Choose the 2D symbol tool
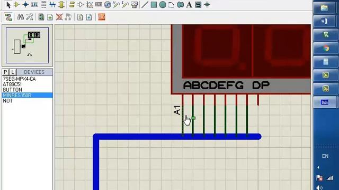The width and height of the screenshot is (339, 190). click(198, 5)
